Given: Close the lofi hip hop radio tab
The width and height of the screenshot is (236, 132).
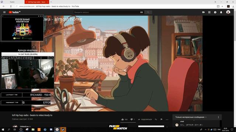Looking at the screenshot, I should pyautogui.click(x=48, y=2).
